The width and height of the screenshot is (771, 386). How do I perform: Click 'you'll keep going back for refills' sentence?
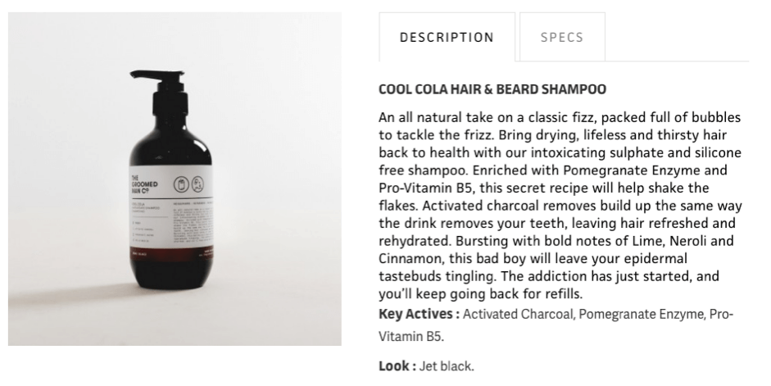tap(482, 295)
